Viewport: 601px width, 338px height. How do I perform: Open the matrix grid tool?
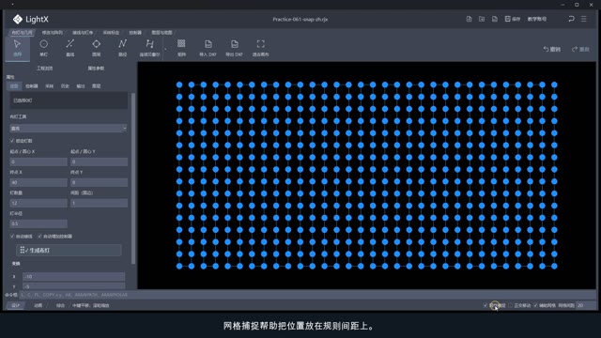[181, 48]
